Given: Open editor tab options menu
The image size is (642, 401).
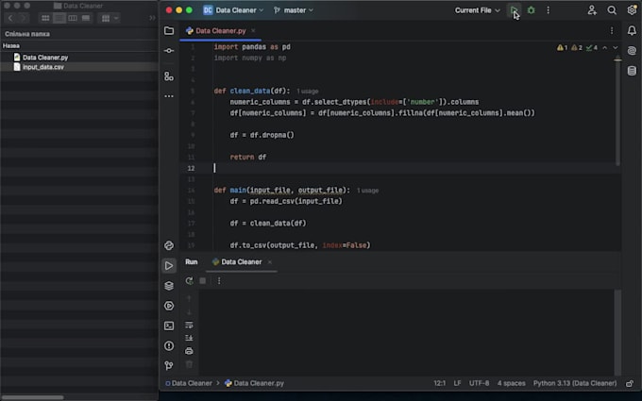Looking at the screenshot, I should tap(612, 31).
